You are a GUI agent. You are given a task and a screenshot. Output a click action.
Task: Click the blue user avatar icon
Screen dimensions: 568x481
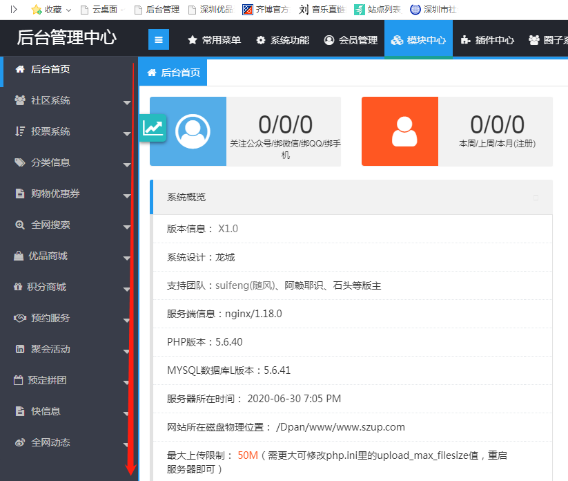[x=192, y=131]
